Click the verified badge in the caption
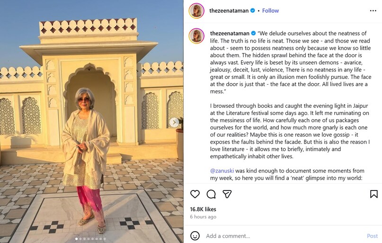Viewport: 382px width, 243px height. pyautogui.click(x=253, y=33)
